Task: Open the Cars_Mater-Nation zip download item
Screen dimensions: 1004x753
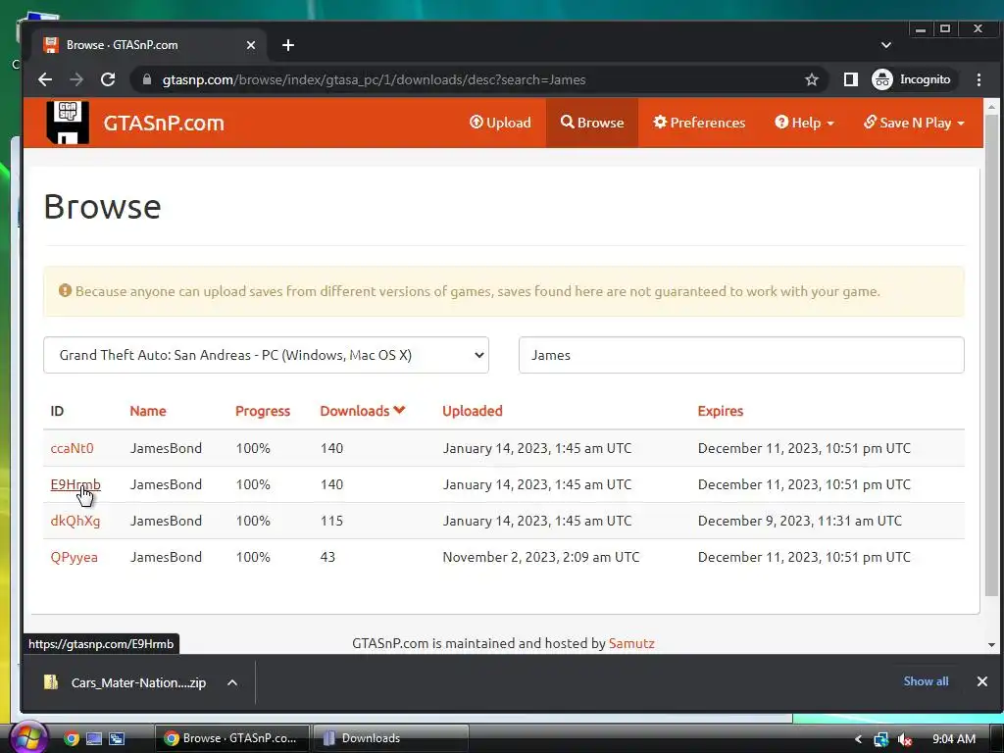Action: [126, 682]
